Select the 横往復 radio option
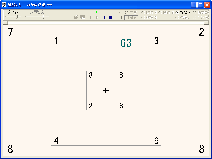This screenshot has height=159, width=212. [x=149, y=17]
